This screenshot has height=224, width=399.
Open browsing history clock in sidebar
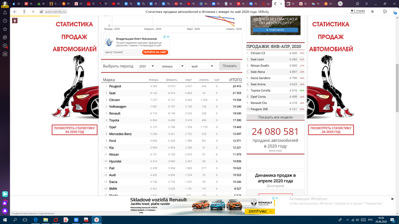coord(5,21)
